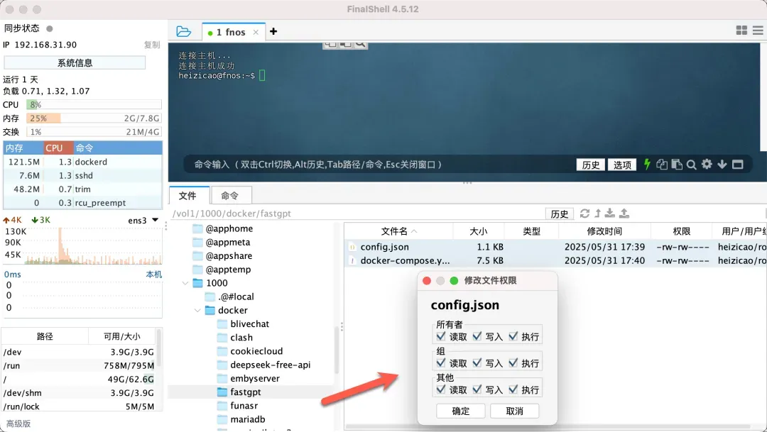Image resolution: width=767 pixels, height=432 pixels.
Task: Select the clash folder in tree
Action: coord(241,338)
